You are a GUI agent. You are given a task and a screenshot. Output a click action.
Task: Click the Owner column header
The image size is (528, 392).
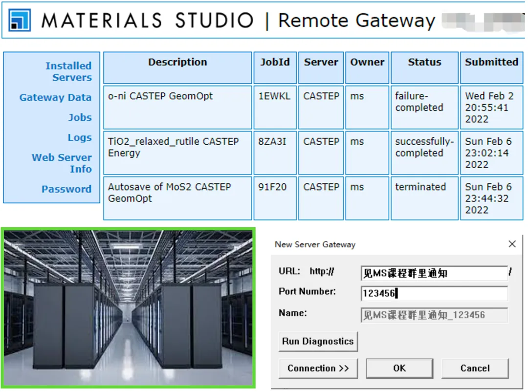367,67
